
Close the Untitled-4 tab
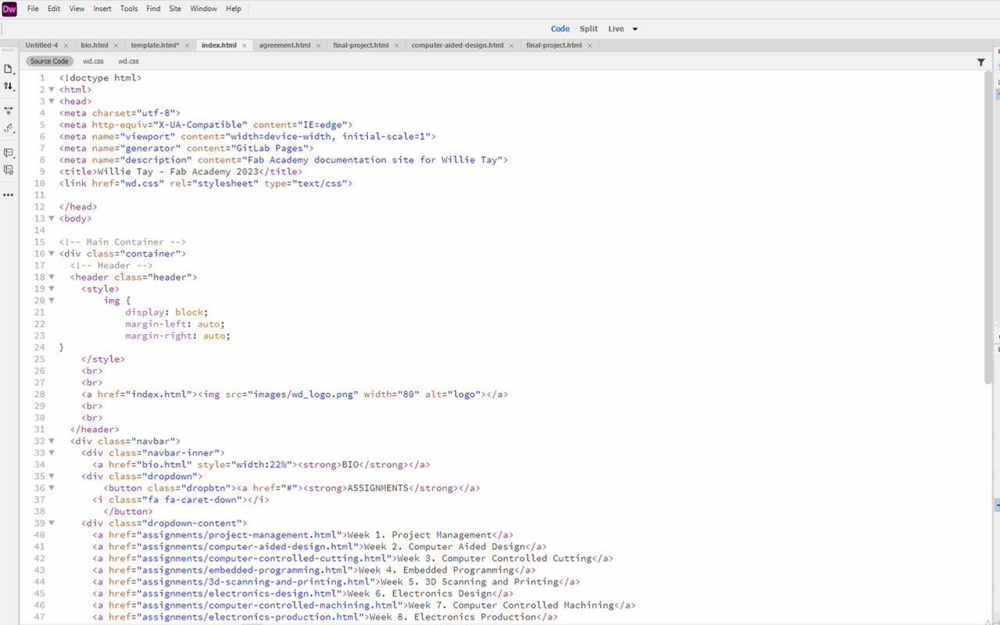[66, 45]
